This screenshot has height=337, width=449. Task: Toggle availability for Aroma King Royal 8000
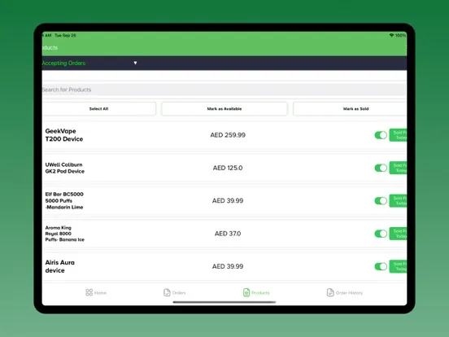pos(381,234)
